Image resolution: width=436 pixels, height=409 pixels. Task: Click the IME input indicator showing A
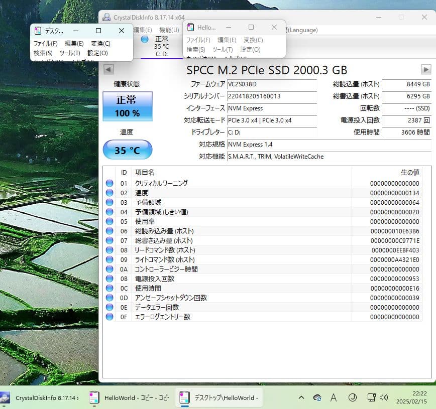coord(334,397)
